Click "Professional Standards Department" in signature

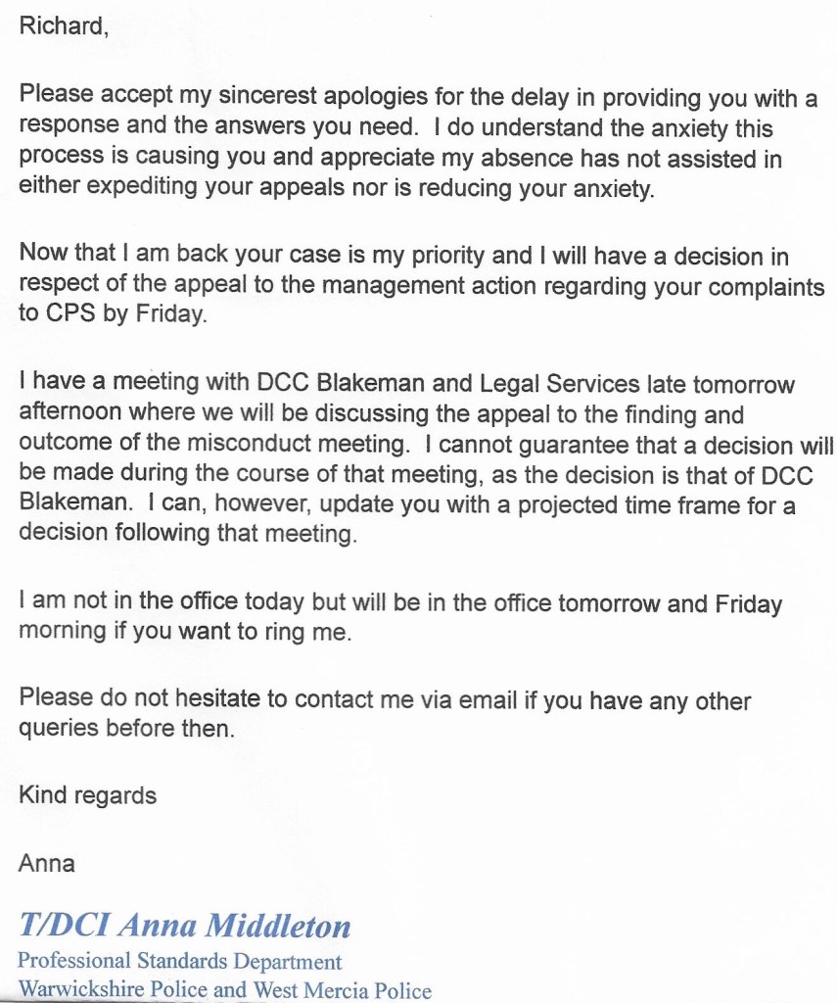coord(180,961)
